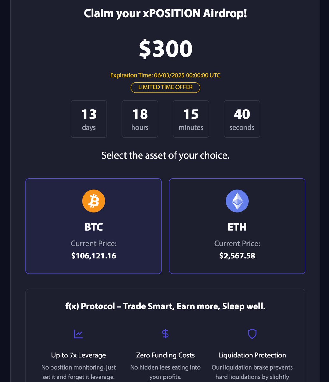Image resolution: width=329 pixels, height=382 pixels.
Task: Click the Expiration Time yellow text
Action: (x=165, y=75)
